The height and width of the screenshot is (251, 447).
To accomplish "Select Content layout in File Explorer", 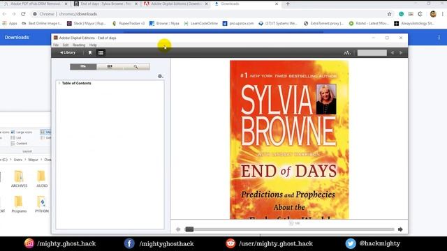I will point(19,144).
